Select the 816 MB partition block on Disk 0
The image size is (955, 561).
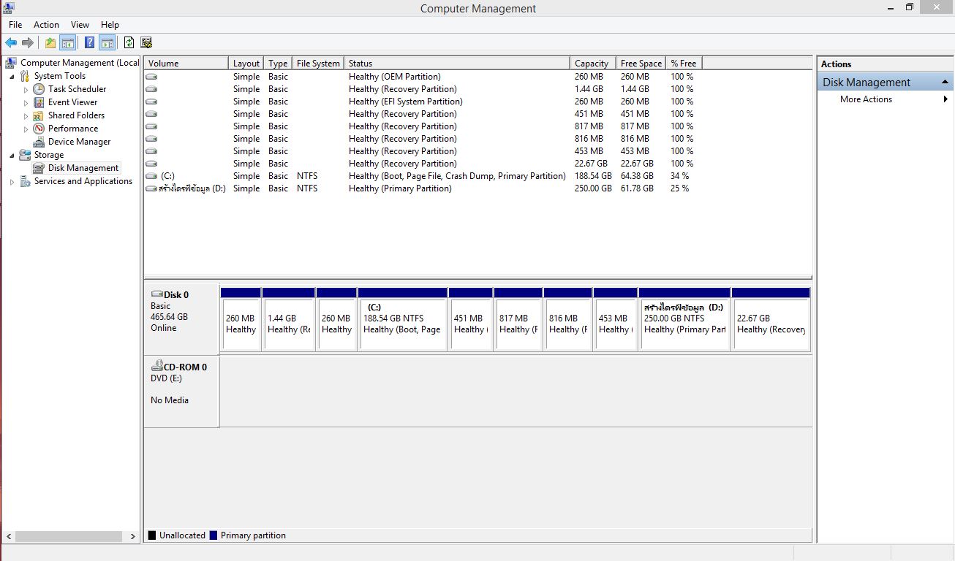click(568, 319)
